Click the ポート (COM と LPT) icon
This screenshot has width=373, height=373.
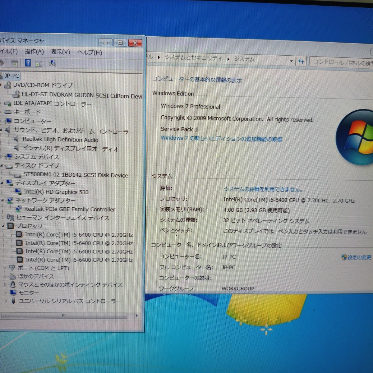pos(12,268)
